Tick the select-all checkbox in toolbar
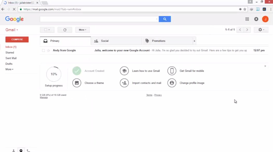273x152 pixels. [45, 30]
